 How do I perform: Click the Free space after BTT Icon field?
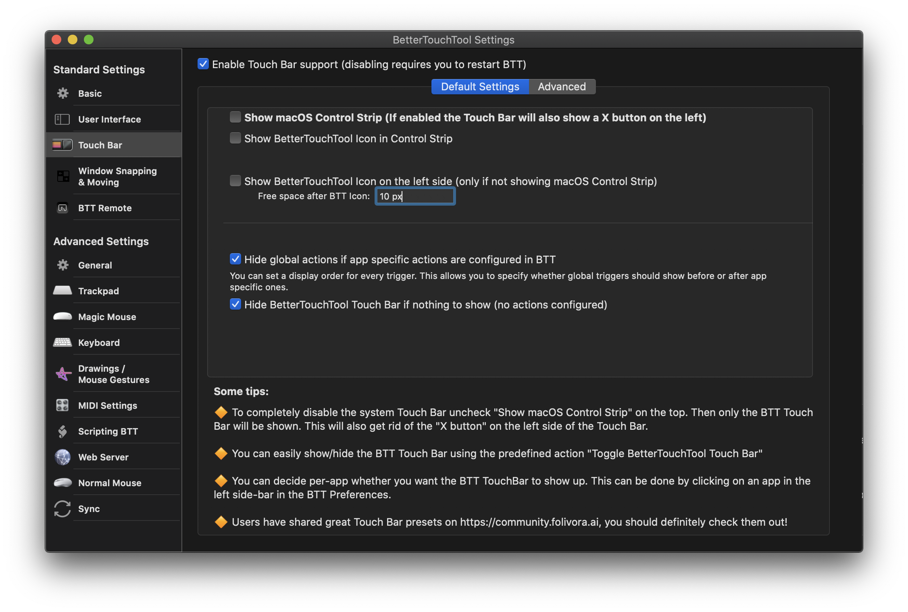coord(415,196)
